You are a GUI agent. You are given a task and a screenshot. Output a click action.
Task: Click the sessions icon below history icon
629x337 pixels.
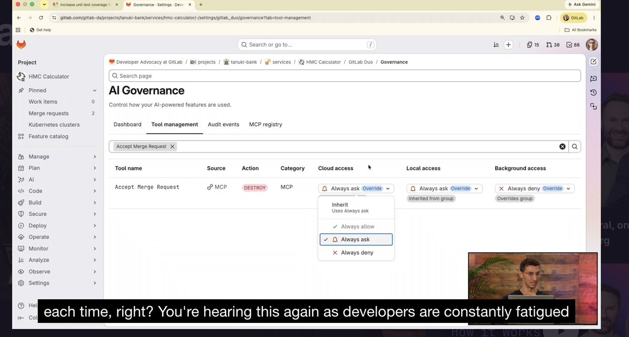pos(593,106)
